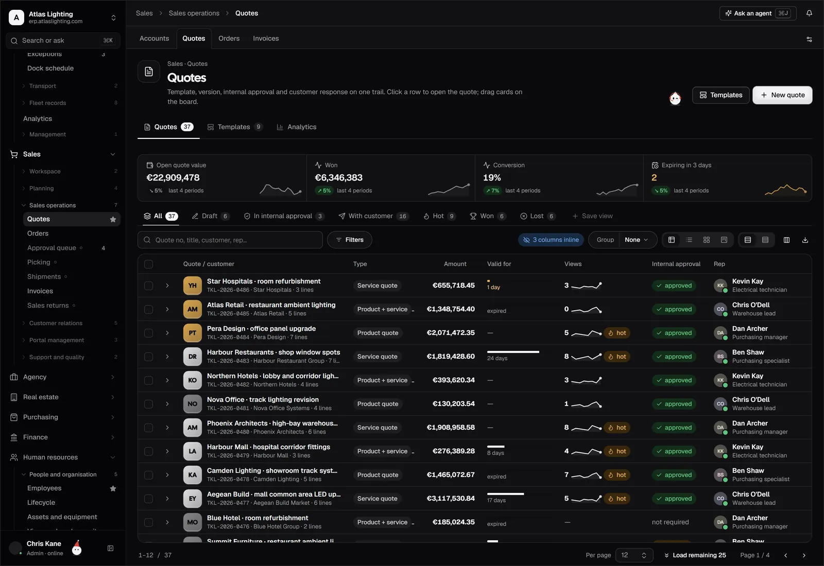Filter by With customer view
The height and width of the screenshot is (566, 824).
click(x=374, y=216)
